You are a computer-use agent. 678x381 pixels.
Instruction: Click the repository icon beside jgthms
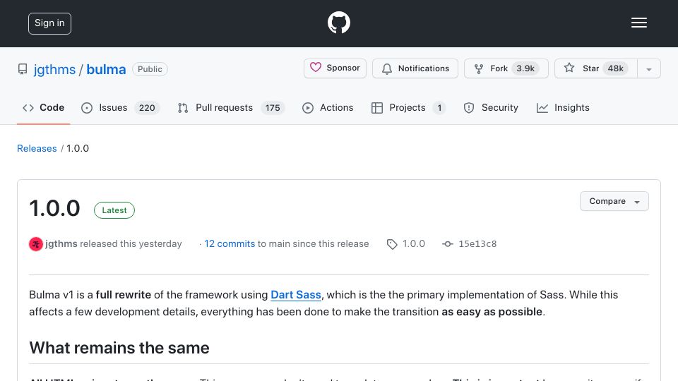[23, 69]
